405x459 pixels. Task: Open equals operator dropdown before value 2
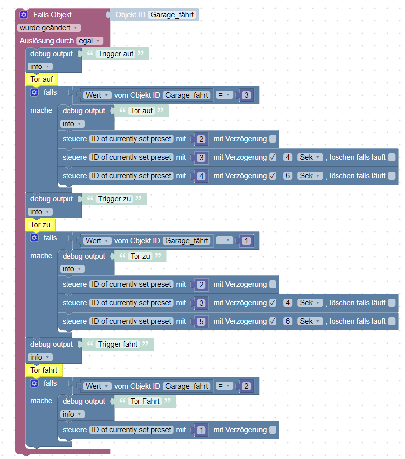[225, 386]
